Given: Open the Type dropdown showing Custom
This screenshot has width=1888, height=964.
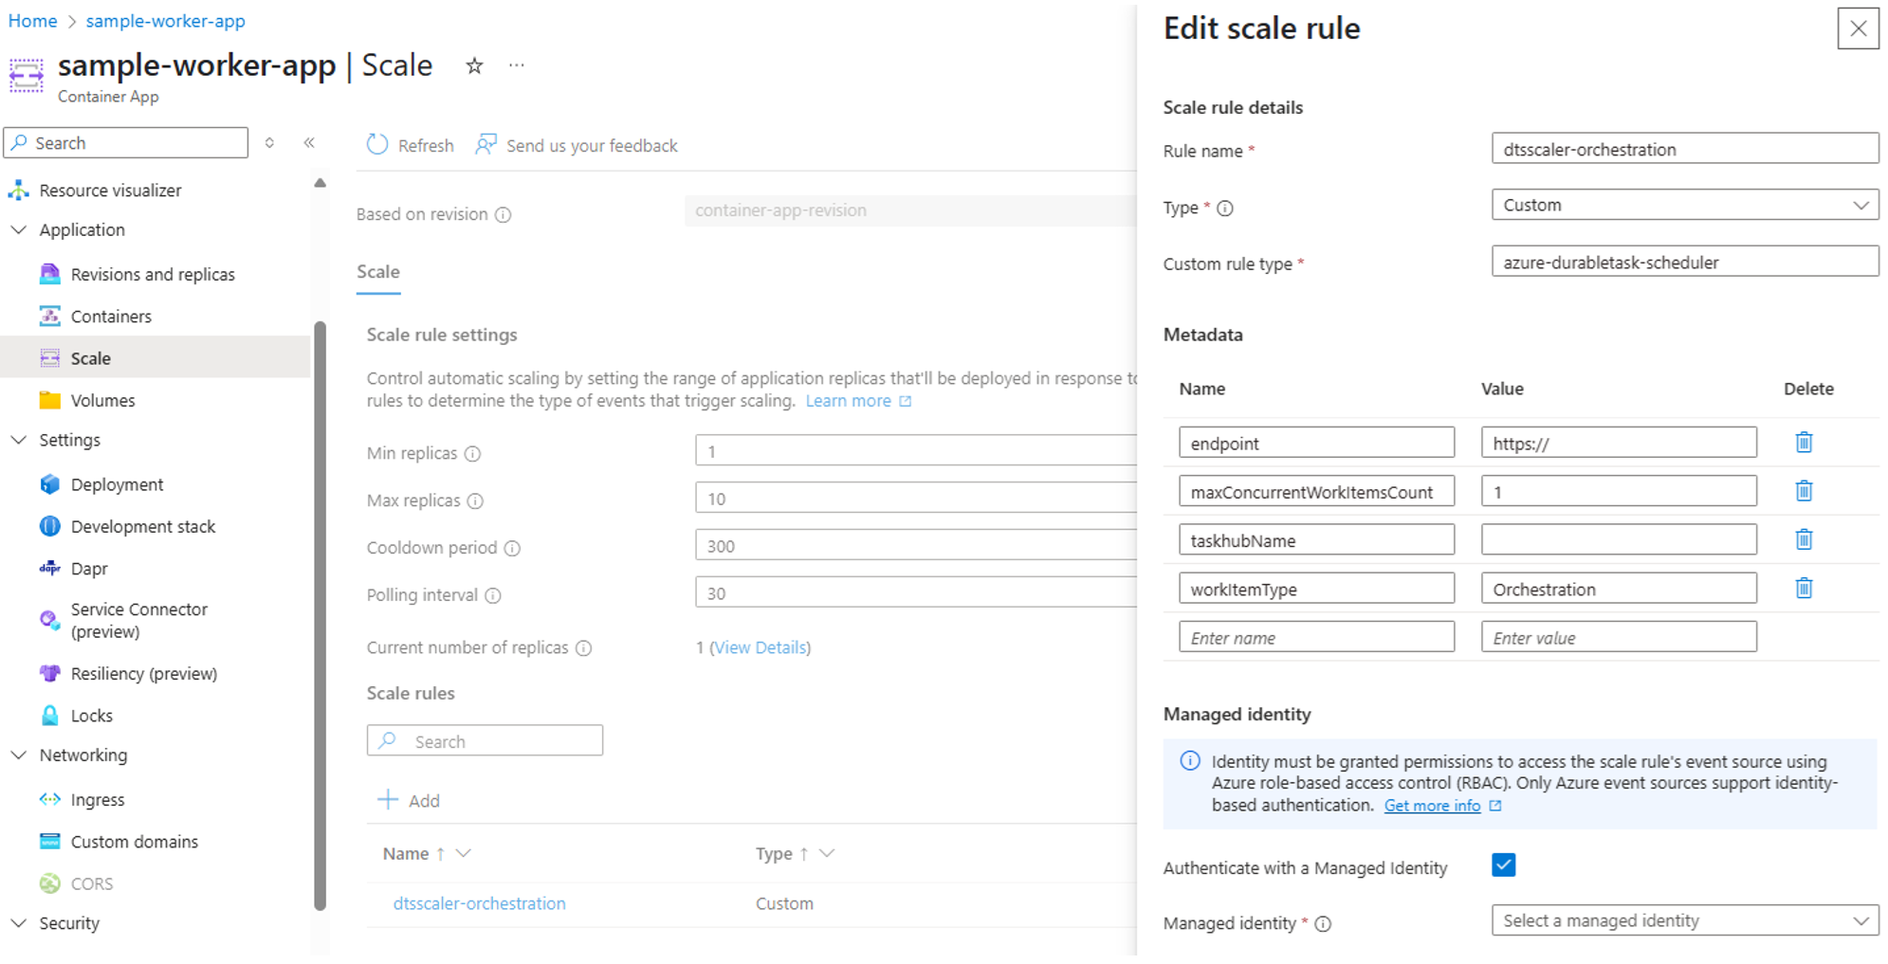Looking at the screenshot, I should [1684, 204].
